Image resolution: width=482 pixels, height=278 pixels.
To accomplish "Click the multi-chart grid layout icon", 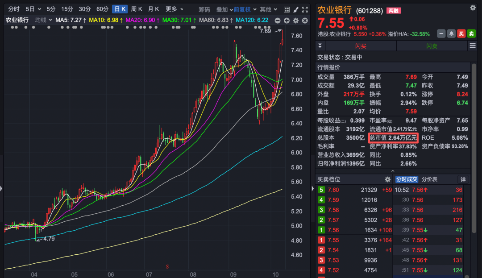I will 287,9.
